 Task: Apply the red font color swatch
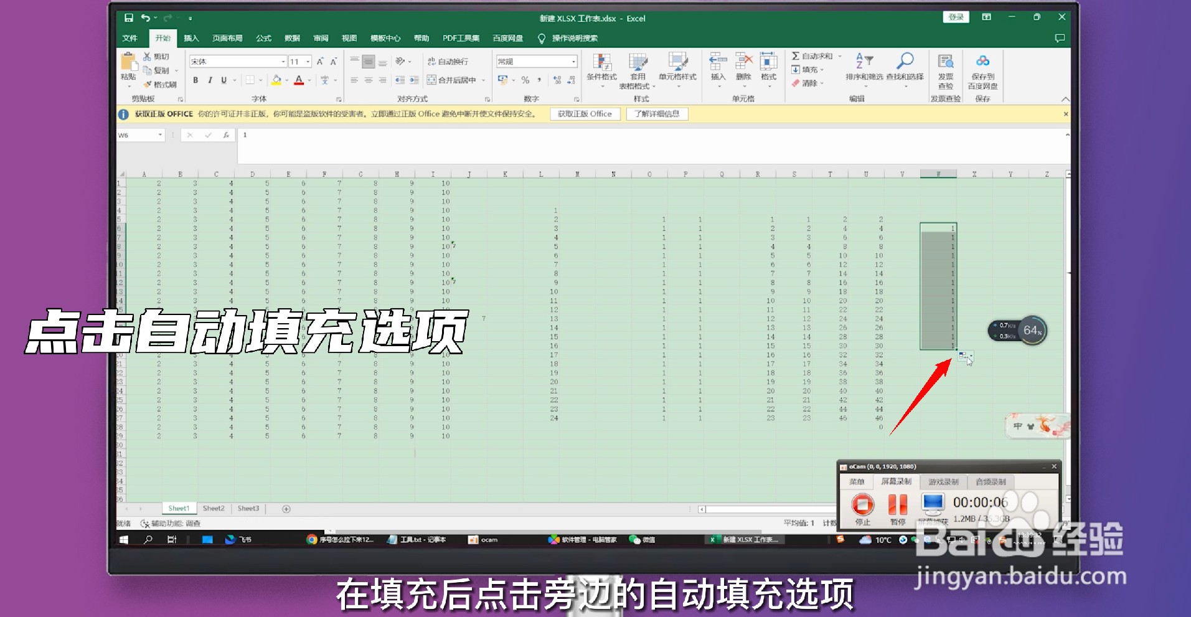[x=299, y=80]
